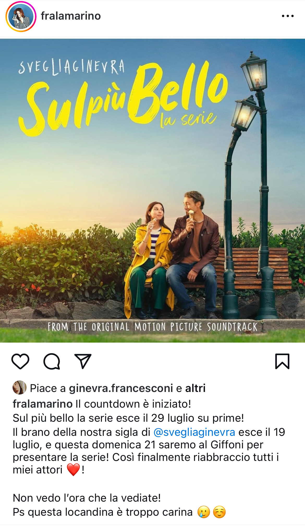Image resolution: width=305 pixels, height=528 pixels.
Task: Open the @svegliaginevra mention link
Action: pyautogui.click(x=194, y=432)
